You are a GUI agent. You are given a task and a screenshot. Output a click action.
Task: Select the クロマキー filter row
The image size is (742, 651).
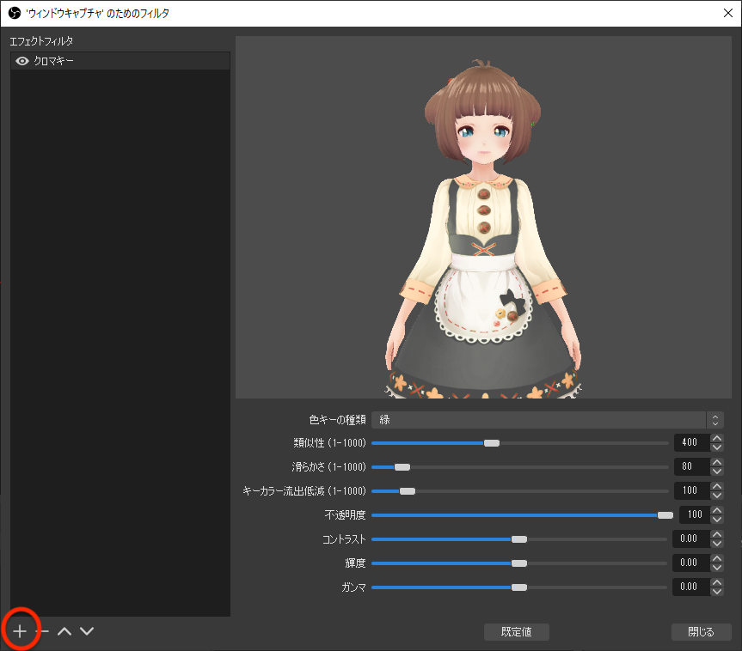click(x=120, y=61)
